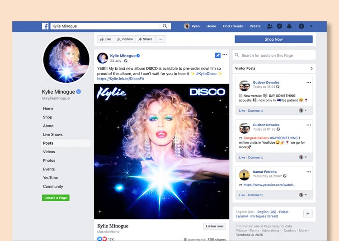The image size is (339, 241).
Task: Switch language to Polski
Action: [x=283, y=212]
